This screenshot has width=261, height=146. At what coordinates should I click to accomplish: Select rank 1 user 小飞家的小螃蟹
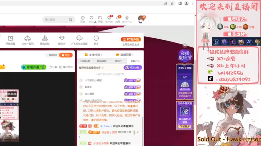(93, 80)
